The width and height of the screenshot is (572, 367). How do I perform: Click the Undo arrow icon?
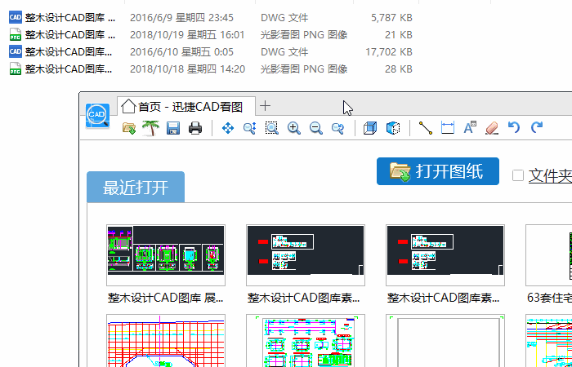(x=514, y=127)
